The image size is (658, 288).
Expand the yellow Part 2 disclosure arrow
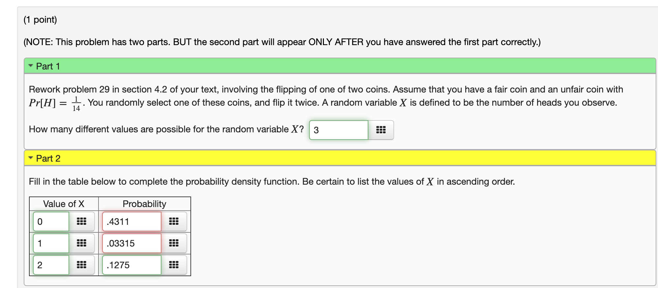point(30,158)
